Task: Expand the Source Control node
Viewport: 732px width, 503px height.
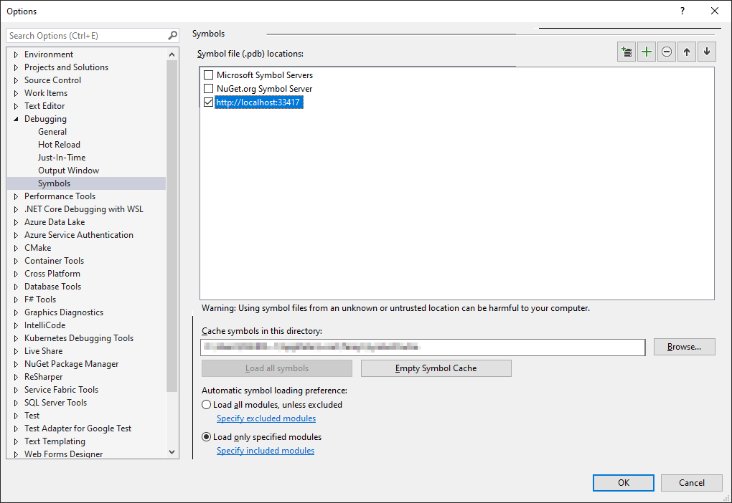Action: pos(17,80)
